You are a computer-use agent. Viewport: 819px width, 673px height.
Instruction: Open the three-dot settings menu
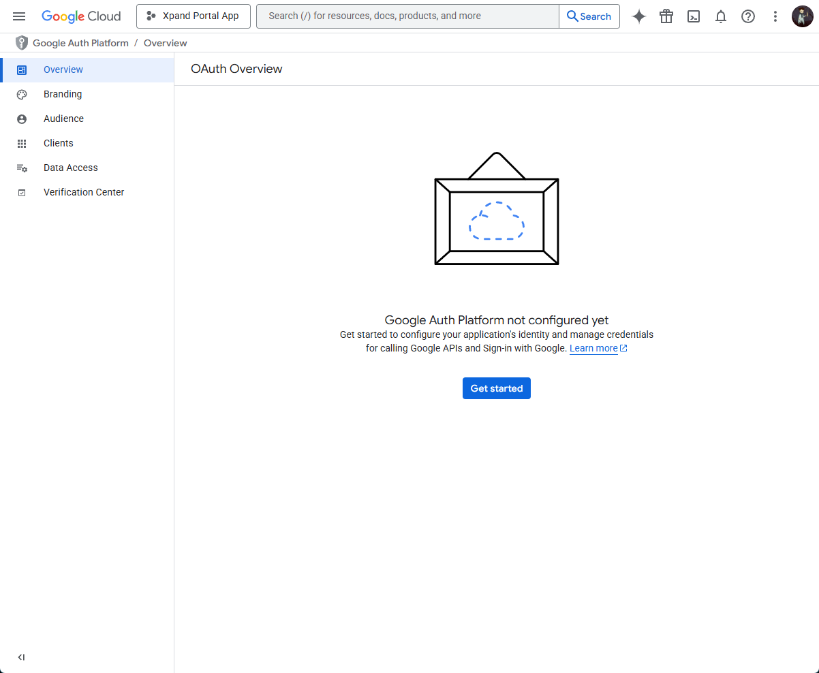tap(775, 16)
